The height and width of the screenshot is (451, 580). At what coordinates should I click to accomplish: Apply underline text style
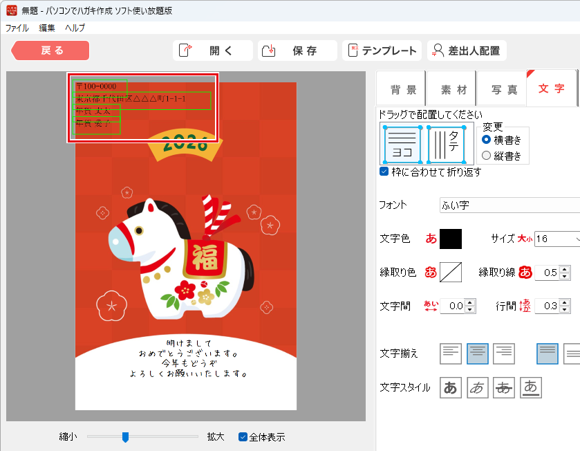click(x=531, y=387)
